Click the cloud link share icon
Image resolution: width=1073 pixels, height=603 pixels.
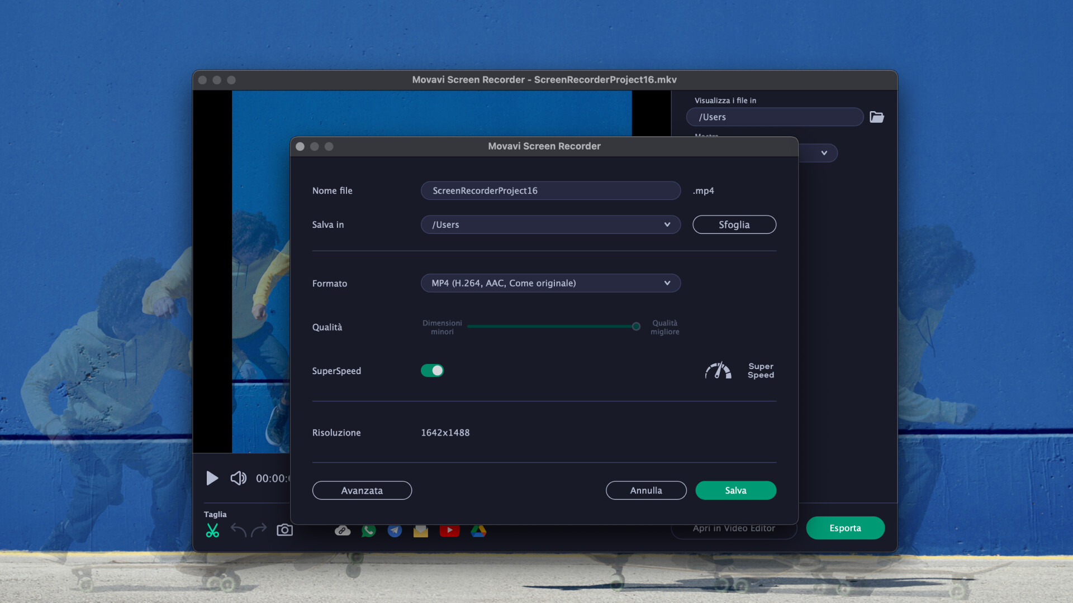click(x=343, y=530)
